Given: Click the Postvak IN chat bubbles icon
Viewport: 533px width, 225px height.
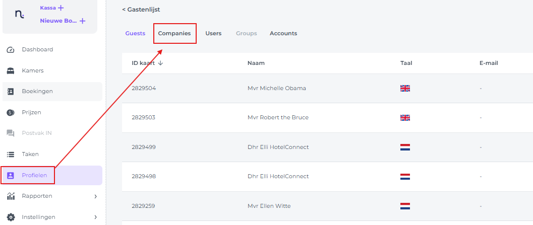Looking at the screenshot, I should [x=11, y=133].
